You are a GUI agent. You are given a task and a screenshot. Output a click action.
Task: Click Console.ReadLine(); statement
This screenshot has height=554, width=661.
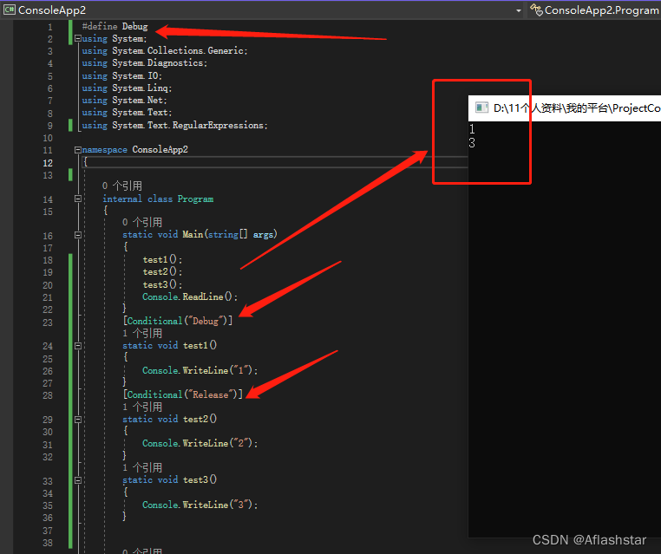point(190,297)
